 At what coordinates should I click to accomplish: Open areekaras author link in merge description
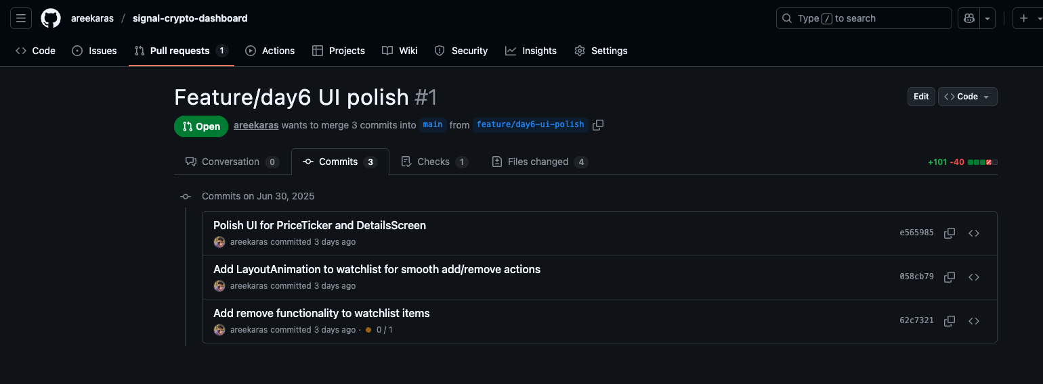(x=256, y=125)
